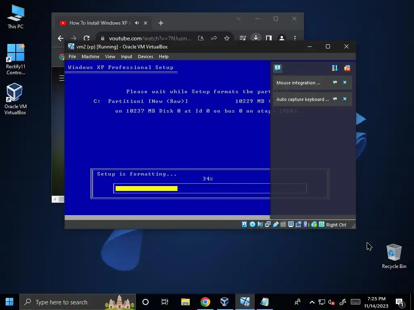Viewport: 414px width, 310px height.
Task: Click the muted volume tray icon
Action: pos(332,302)
